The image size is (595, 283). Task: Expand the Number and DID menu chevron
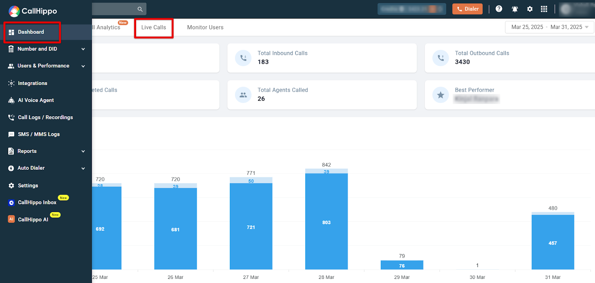coord(83,49)
